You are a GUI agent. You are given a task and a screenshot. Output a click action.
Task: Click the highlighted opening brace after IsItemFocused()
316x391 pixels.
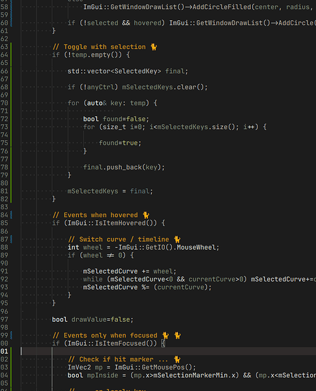pyautogui.click(x=163, y=343)
